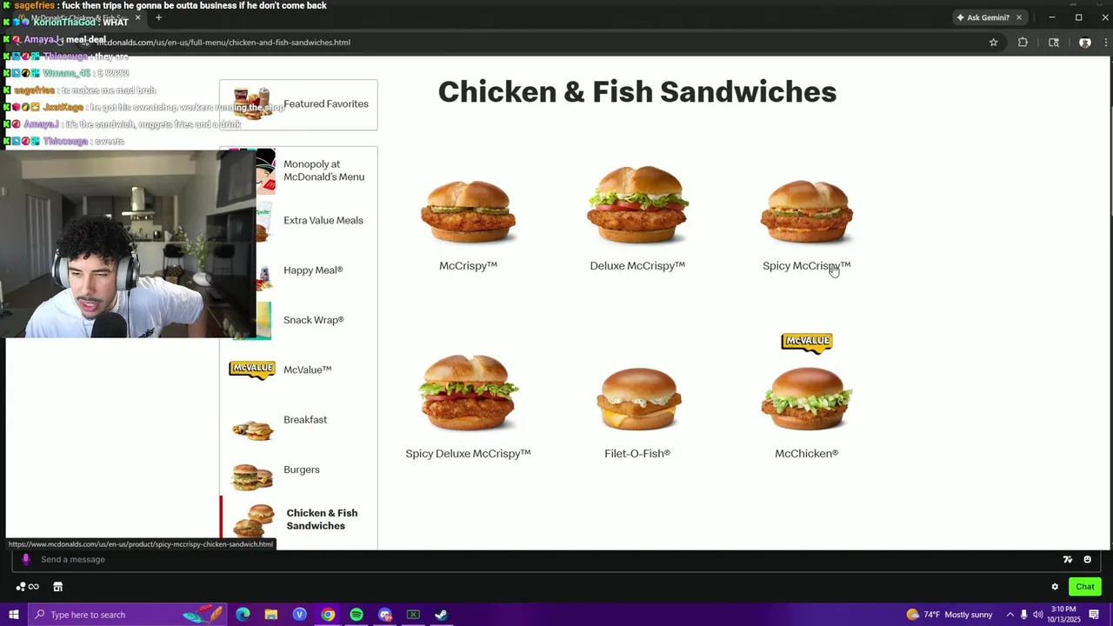The image size is (1113, 626).
Task: Click the Breakfast category icon
Action: pos(252,429)
